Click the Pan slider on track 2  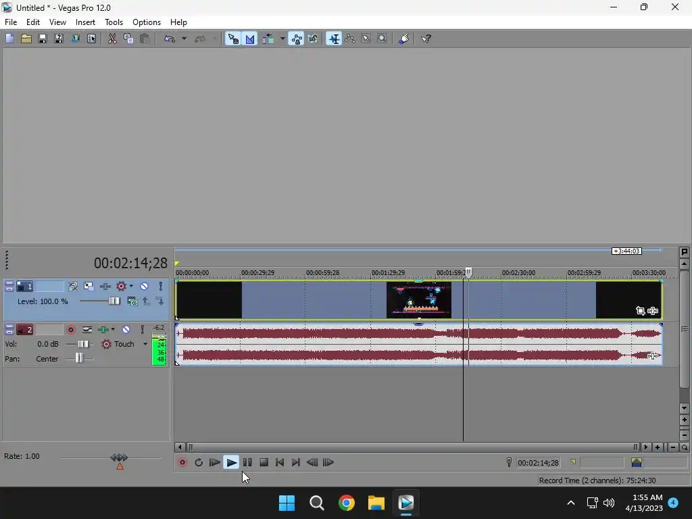(80, 358)
